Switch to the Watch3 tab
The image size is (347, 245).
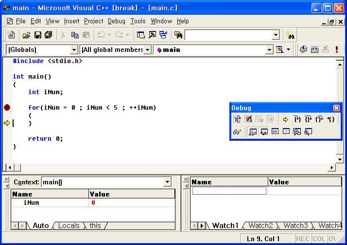coord(295,226)
